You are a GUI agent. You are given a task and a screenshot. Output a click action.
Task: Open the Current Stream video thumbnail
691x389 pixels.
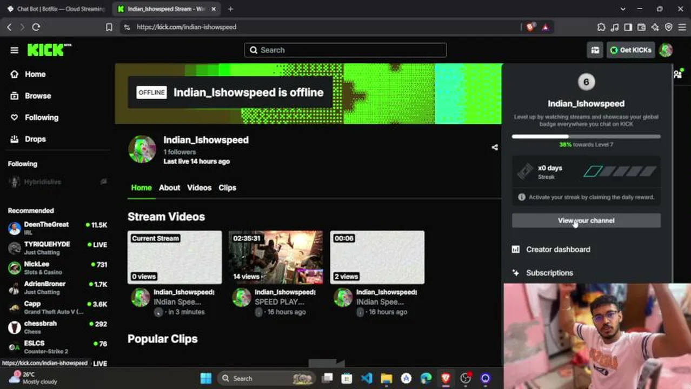(x=175, y=257)
